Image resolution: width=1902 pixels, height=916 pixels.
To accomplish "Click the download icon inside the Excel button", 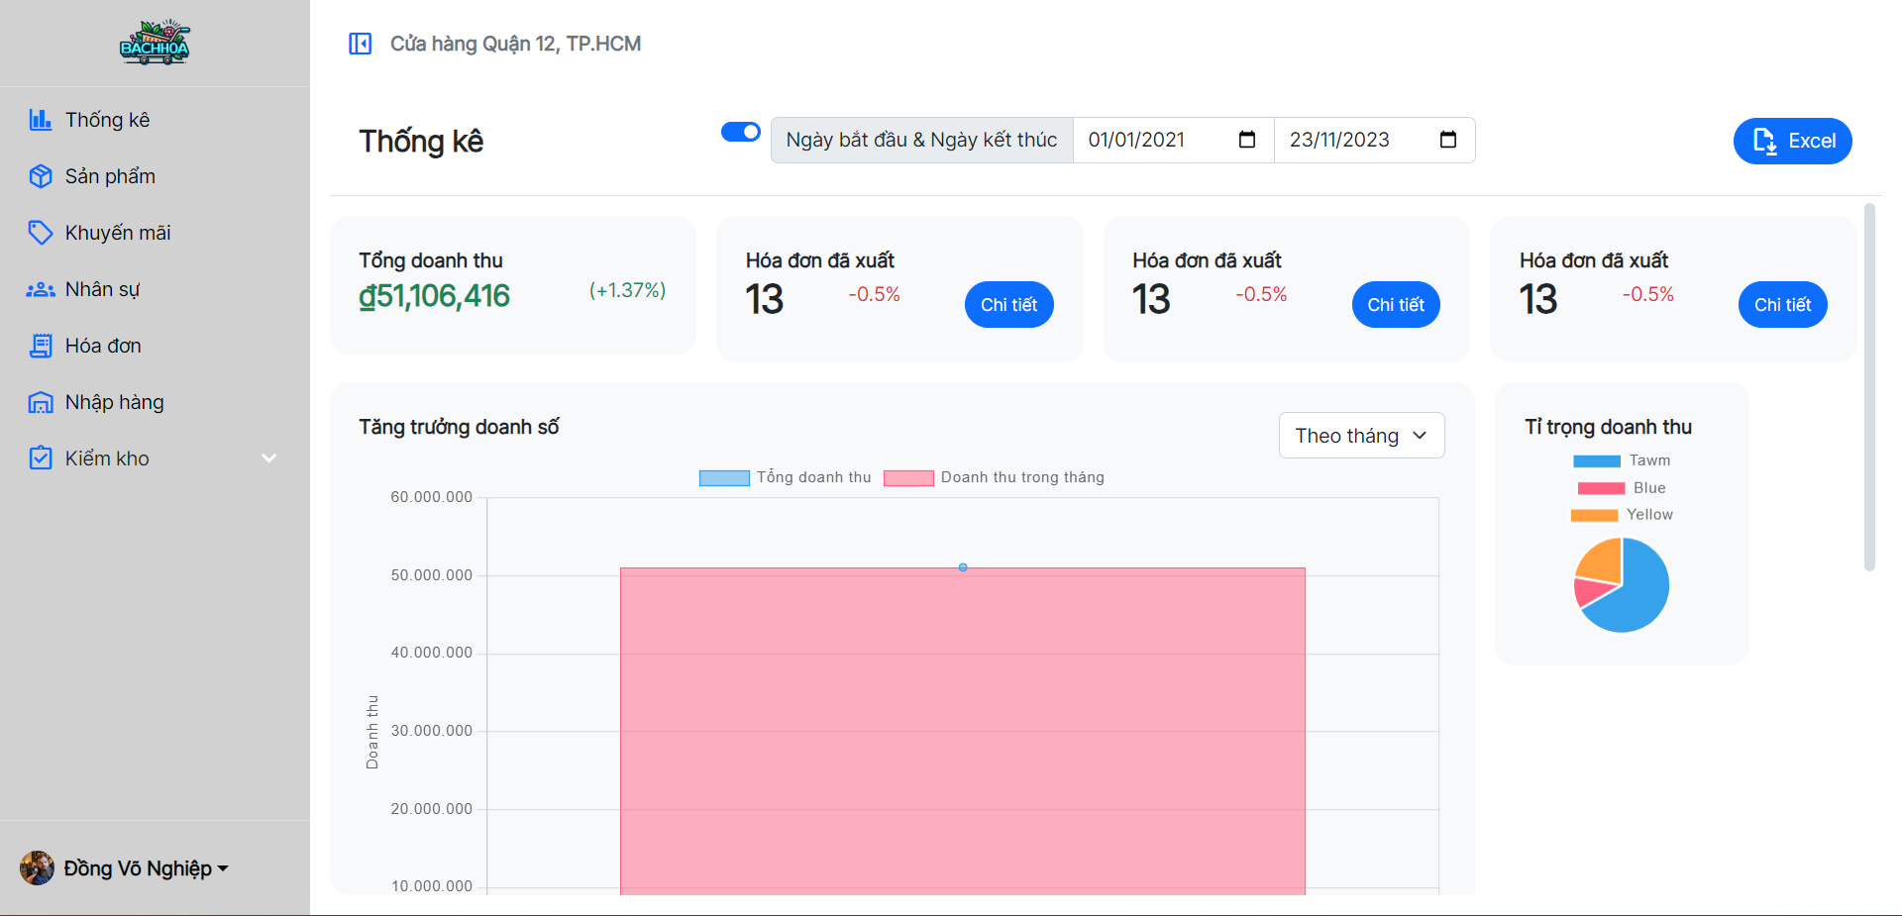I will [x=1764, y=141].
